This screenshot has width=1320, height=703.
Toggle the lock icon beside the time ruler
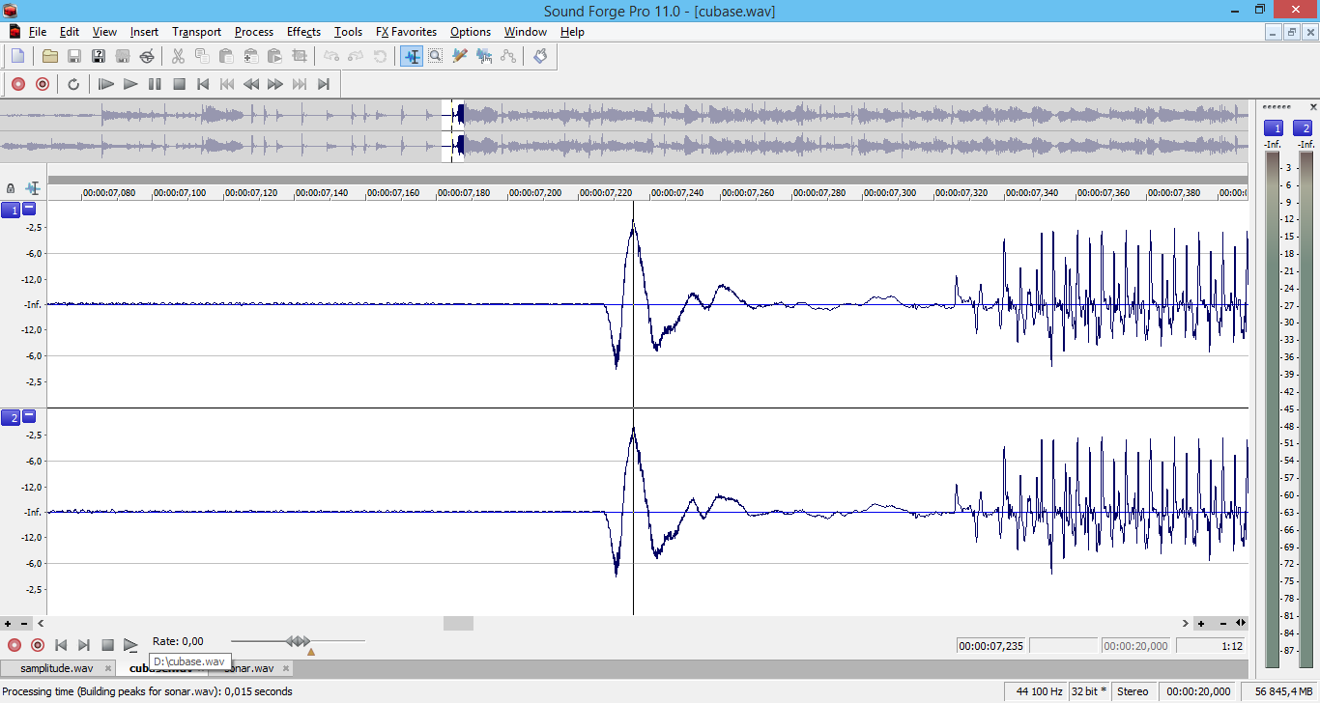tap(11, 188)
